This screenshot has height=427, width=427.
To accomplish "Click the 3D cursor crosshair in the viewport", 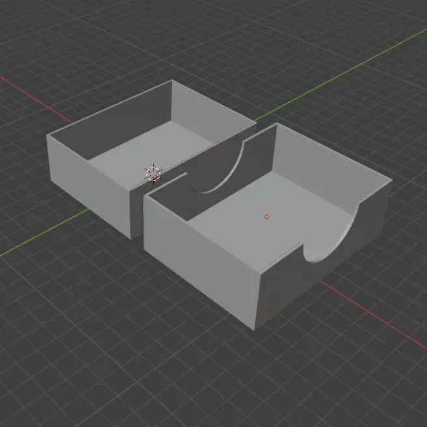I will (153, 174).
